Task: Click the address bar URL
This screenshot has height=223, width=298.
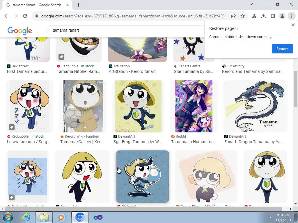Action: 134,16
